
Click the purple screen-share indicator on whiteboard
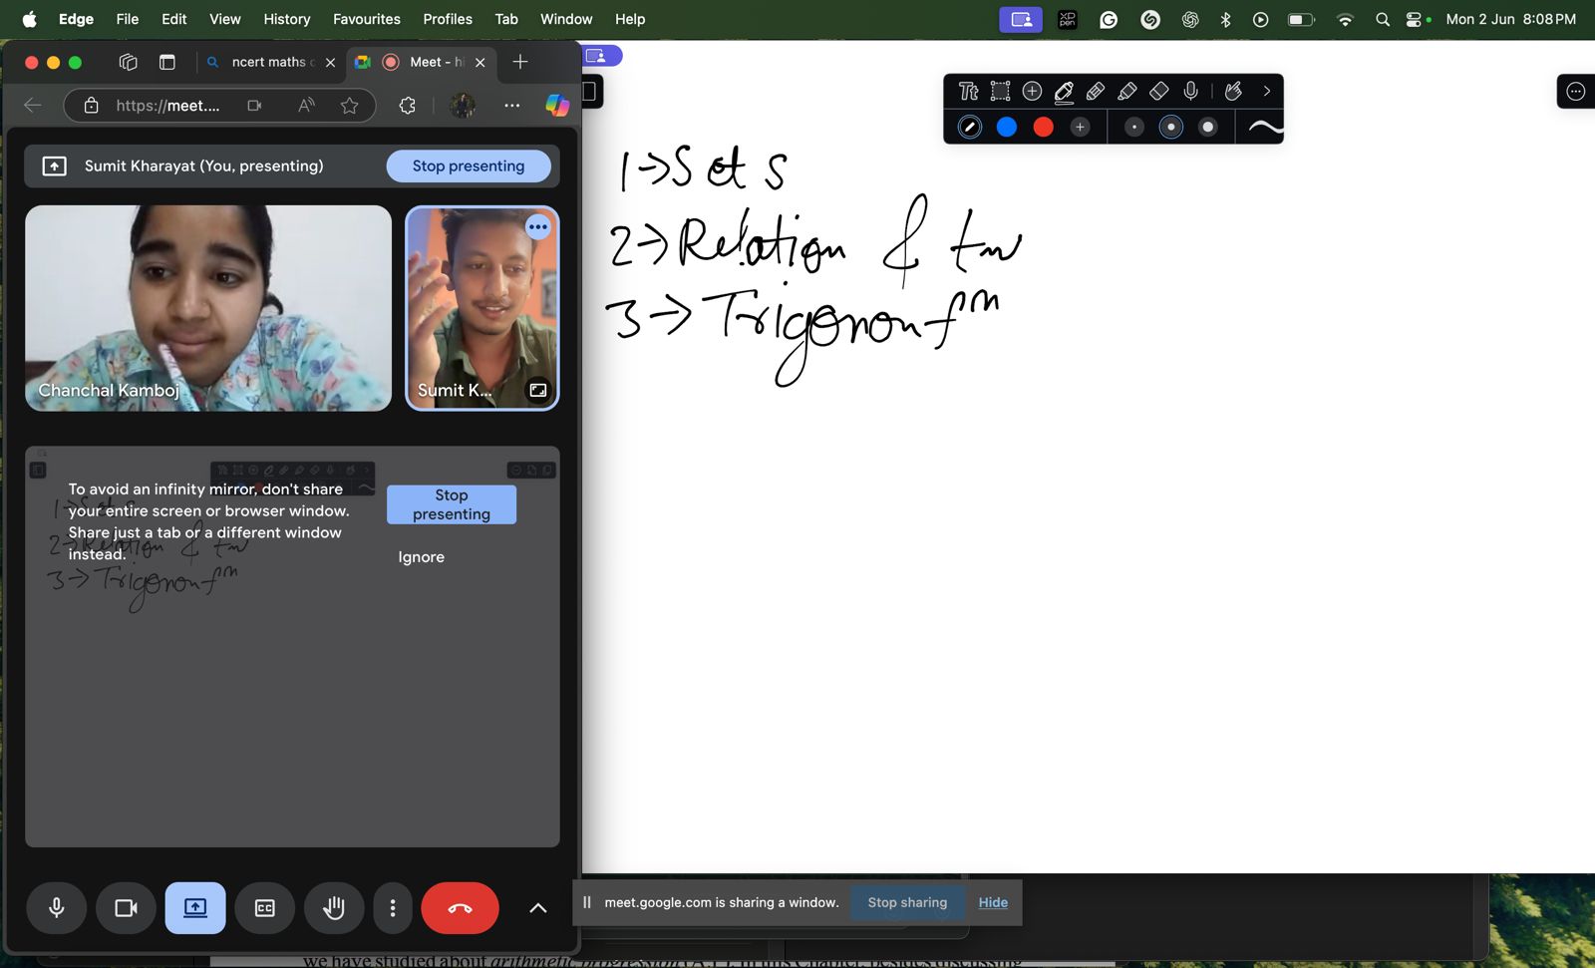601,56
